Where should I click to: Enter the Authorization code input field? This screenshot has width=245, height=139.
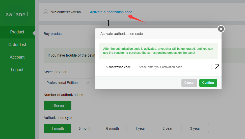173,67
